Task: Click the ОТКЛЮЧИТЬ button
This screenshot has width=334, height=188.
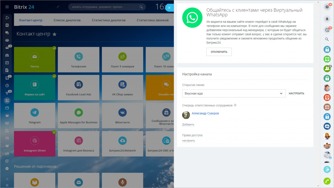Action: click(219, 52)
